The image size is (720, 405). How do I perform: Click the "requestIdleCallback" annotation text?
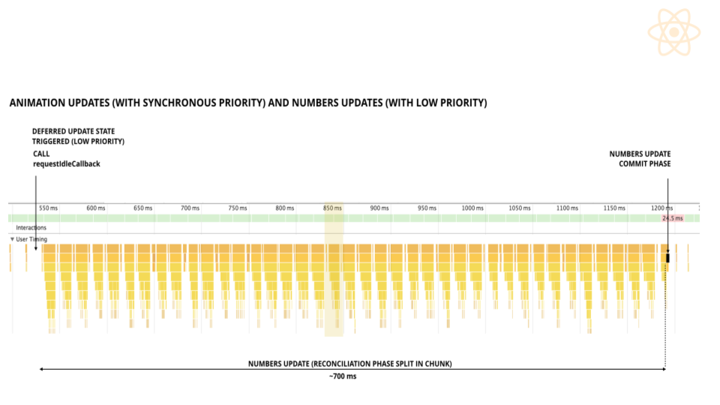[66, 163]
